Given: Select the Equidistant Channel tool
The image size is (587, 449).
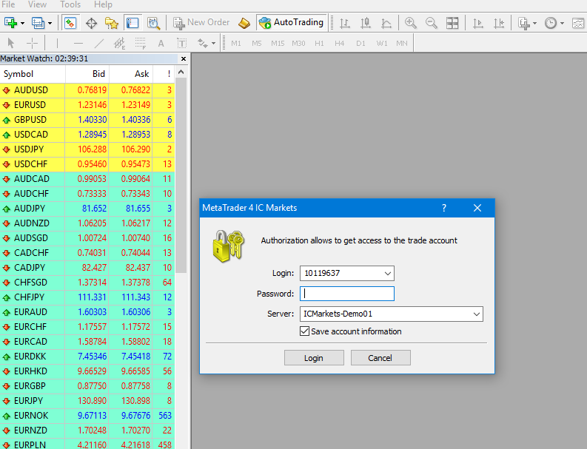Looking at the screenshot, I should click(119, 44).
